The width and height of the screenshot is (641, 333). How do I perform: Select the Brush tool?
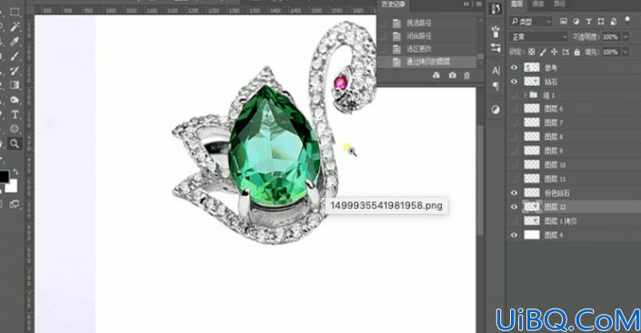pos(15,56)
